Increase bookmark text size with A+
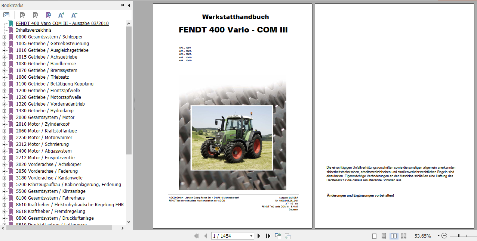Image resolution: width=477 pixels, height=241 pixels. 61,15
